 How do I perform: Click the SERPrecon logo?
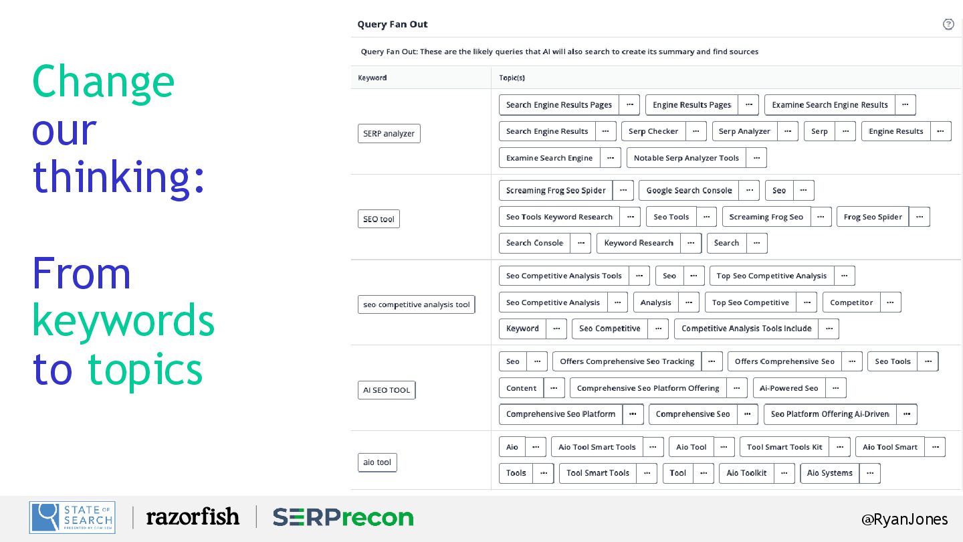pyautogui.click(x=343, y=517)
